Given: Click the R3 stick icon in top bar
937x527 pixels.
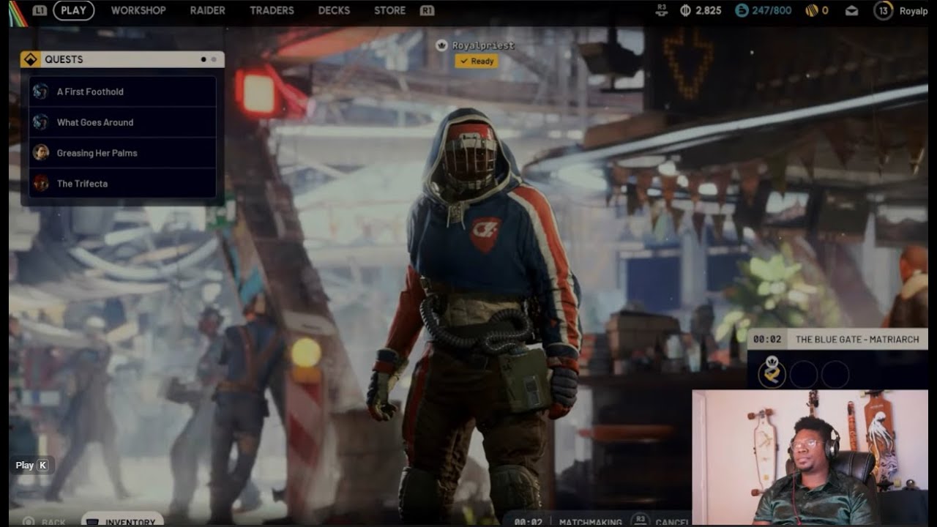Looking at the screenshot, I should (662, 10).
